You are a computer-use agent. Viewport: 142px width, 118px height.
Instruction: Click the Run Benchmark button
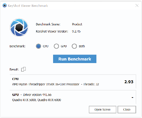75,59
